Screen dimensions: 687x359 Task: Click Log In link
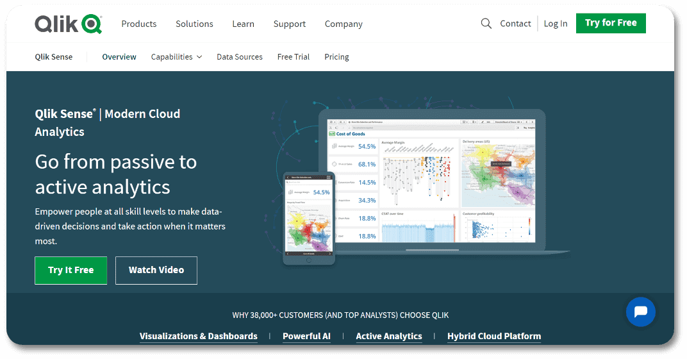(x=556, y=24)
